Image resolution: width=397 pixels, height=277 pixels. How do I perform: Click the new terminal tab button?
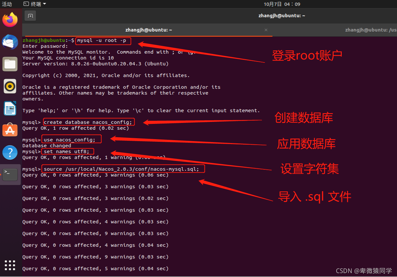[x=30, y=16]
